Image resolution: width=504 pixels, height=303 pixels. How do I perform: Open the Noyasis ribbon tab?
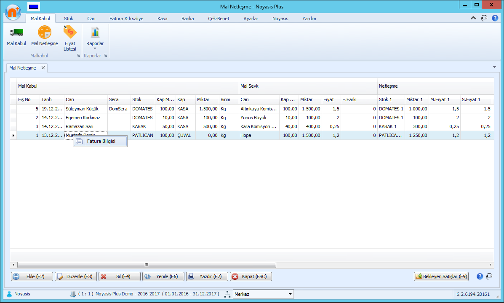tap(280, 19)
